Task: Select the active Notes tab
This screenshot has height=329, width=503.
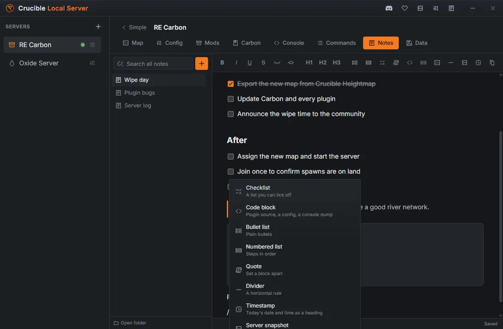Action: (381, 43)
